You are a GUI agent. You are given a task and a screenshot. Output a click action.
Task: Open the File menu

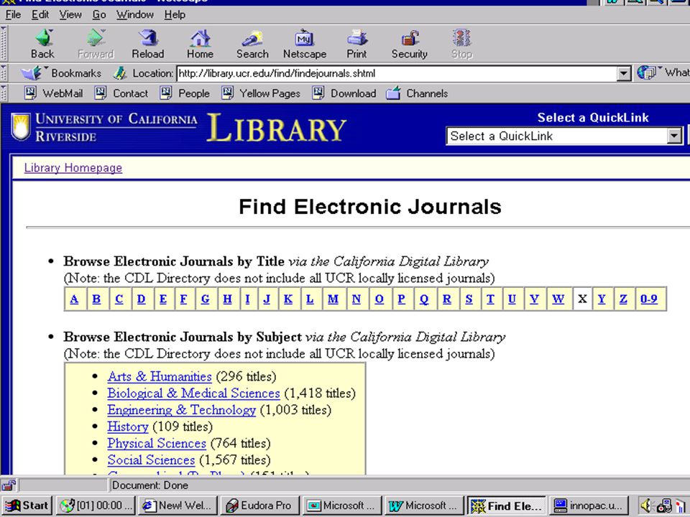[x=13, y=15]
